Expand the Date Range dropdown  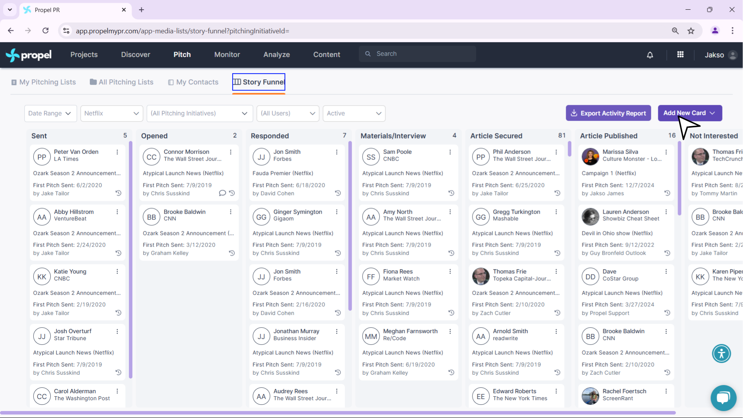[50, 113]
